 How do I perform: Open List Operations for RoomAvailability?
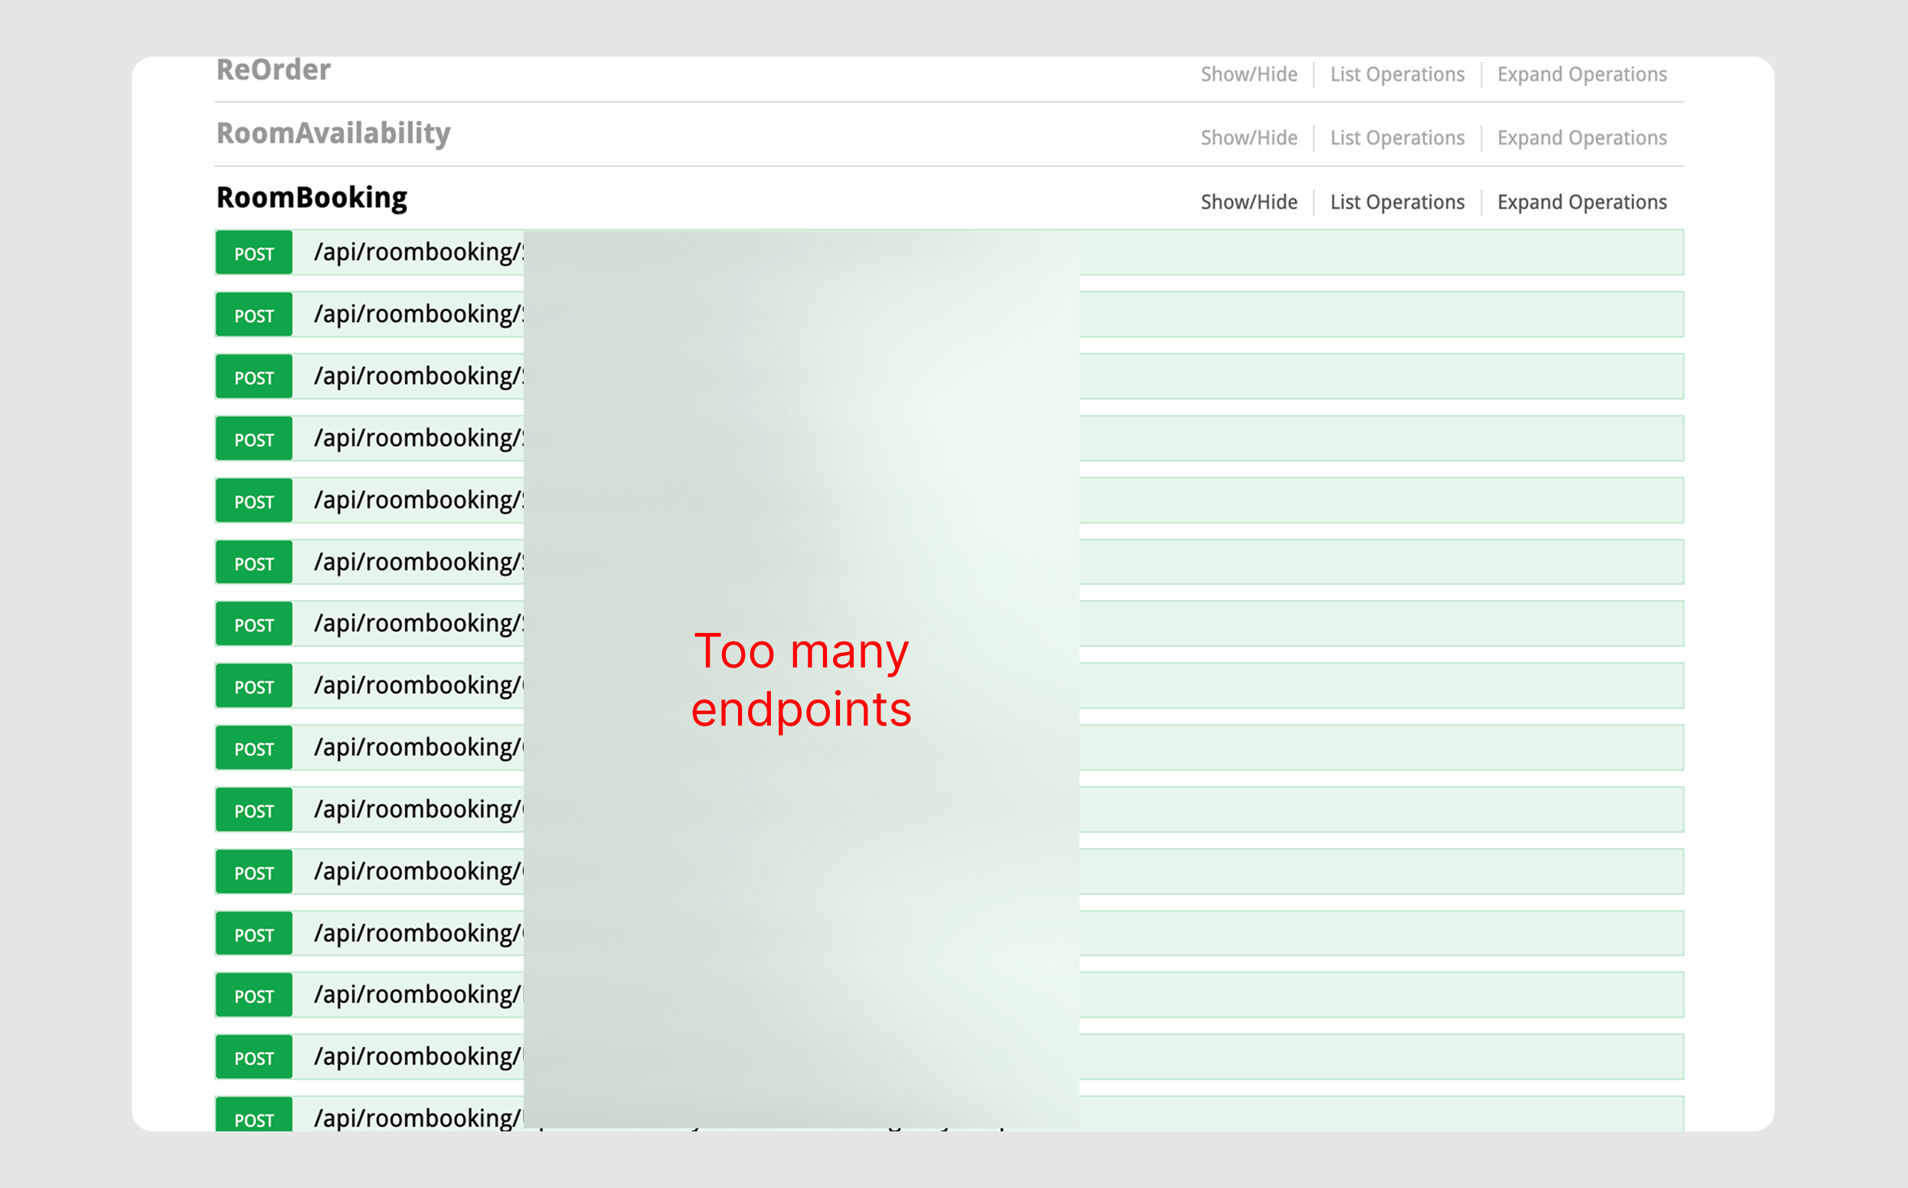[x=1397, y=139]
